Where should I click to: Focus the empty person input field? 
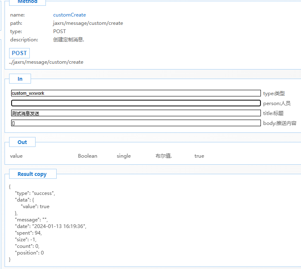point(136,103)
